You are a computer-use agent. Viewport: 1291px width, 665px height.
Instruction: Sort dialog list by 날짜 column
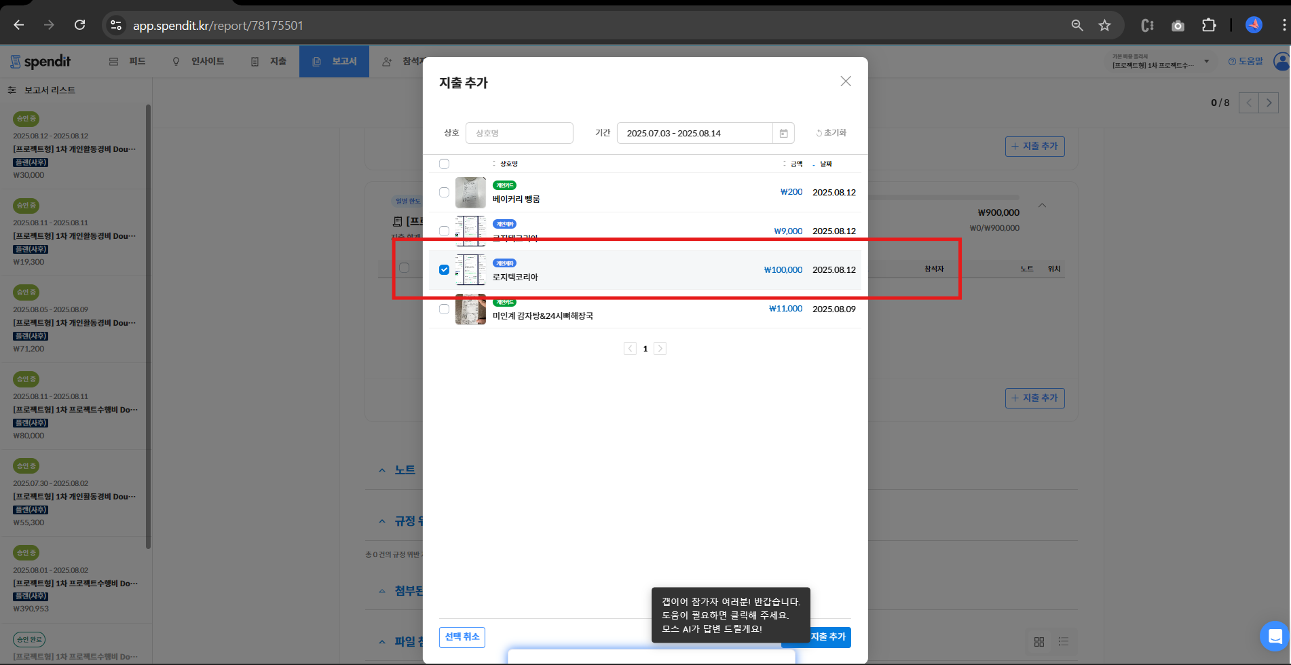822,164
